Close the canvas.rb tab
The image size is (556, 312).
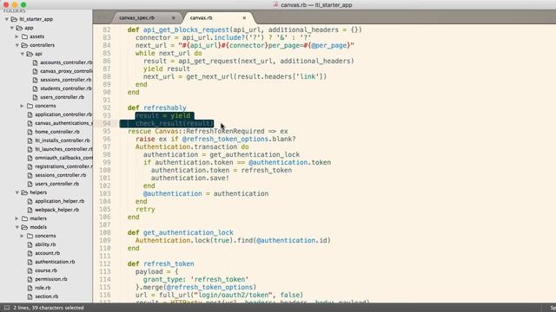coord(244,17)
